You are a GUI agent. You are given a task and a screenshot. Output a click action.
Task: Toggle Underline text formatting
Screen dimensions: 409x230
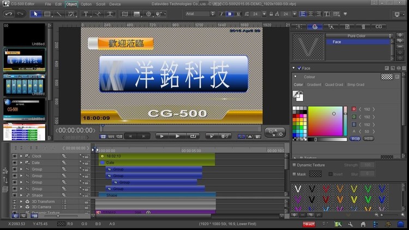[238, 14]
